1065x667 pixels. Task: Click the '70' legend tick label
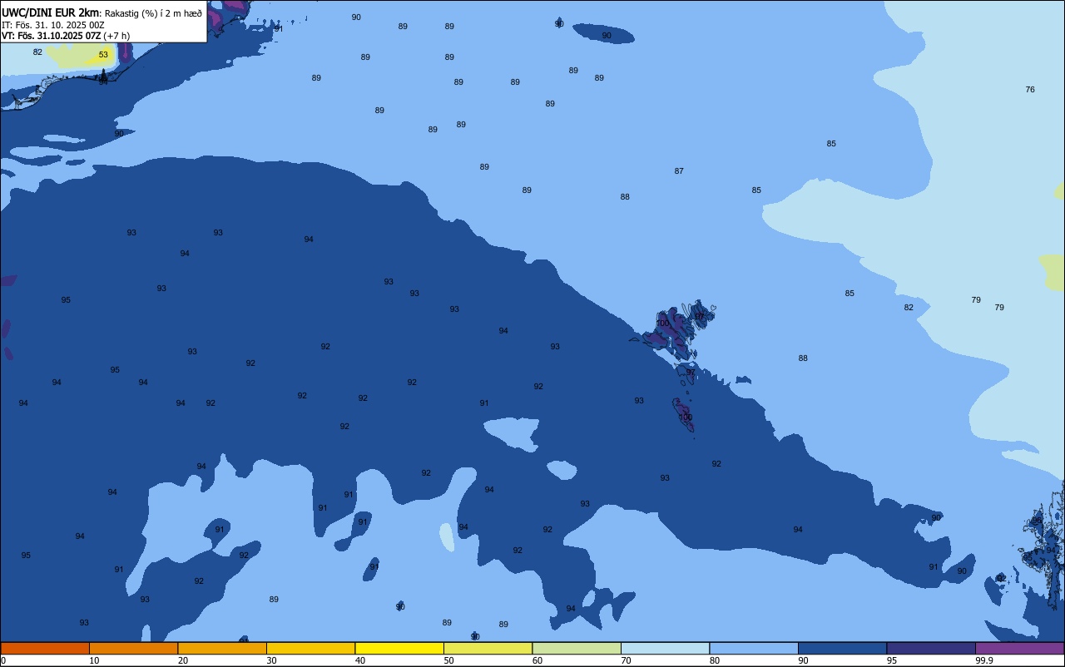click(x=626, y=660)
